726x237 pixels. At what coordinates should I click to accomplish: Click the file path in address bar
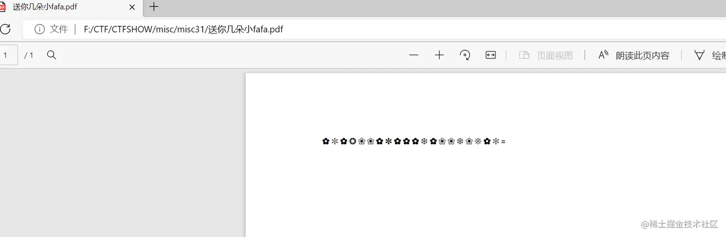click(x=183, y=30)
